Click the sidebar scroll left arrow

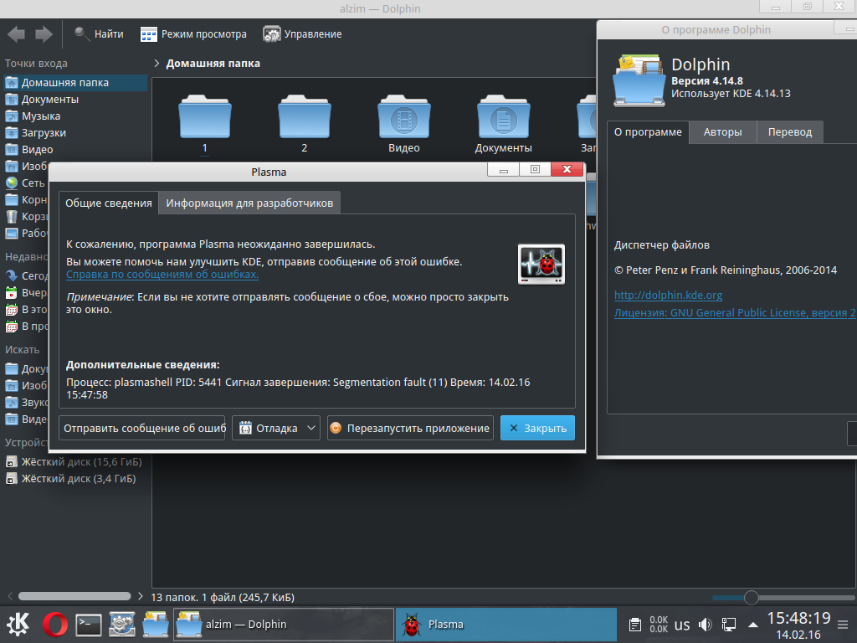(x=9, y=596)
